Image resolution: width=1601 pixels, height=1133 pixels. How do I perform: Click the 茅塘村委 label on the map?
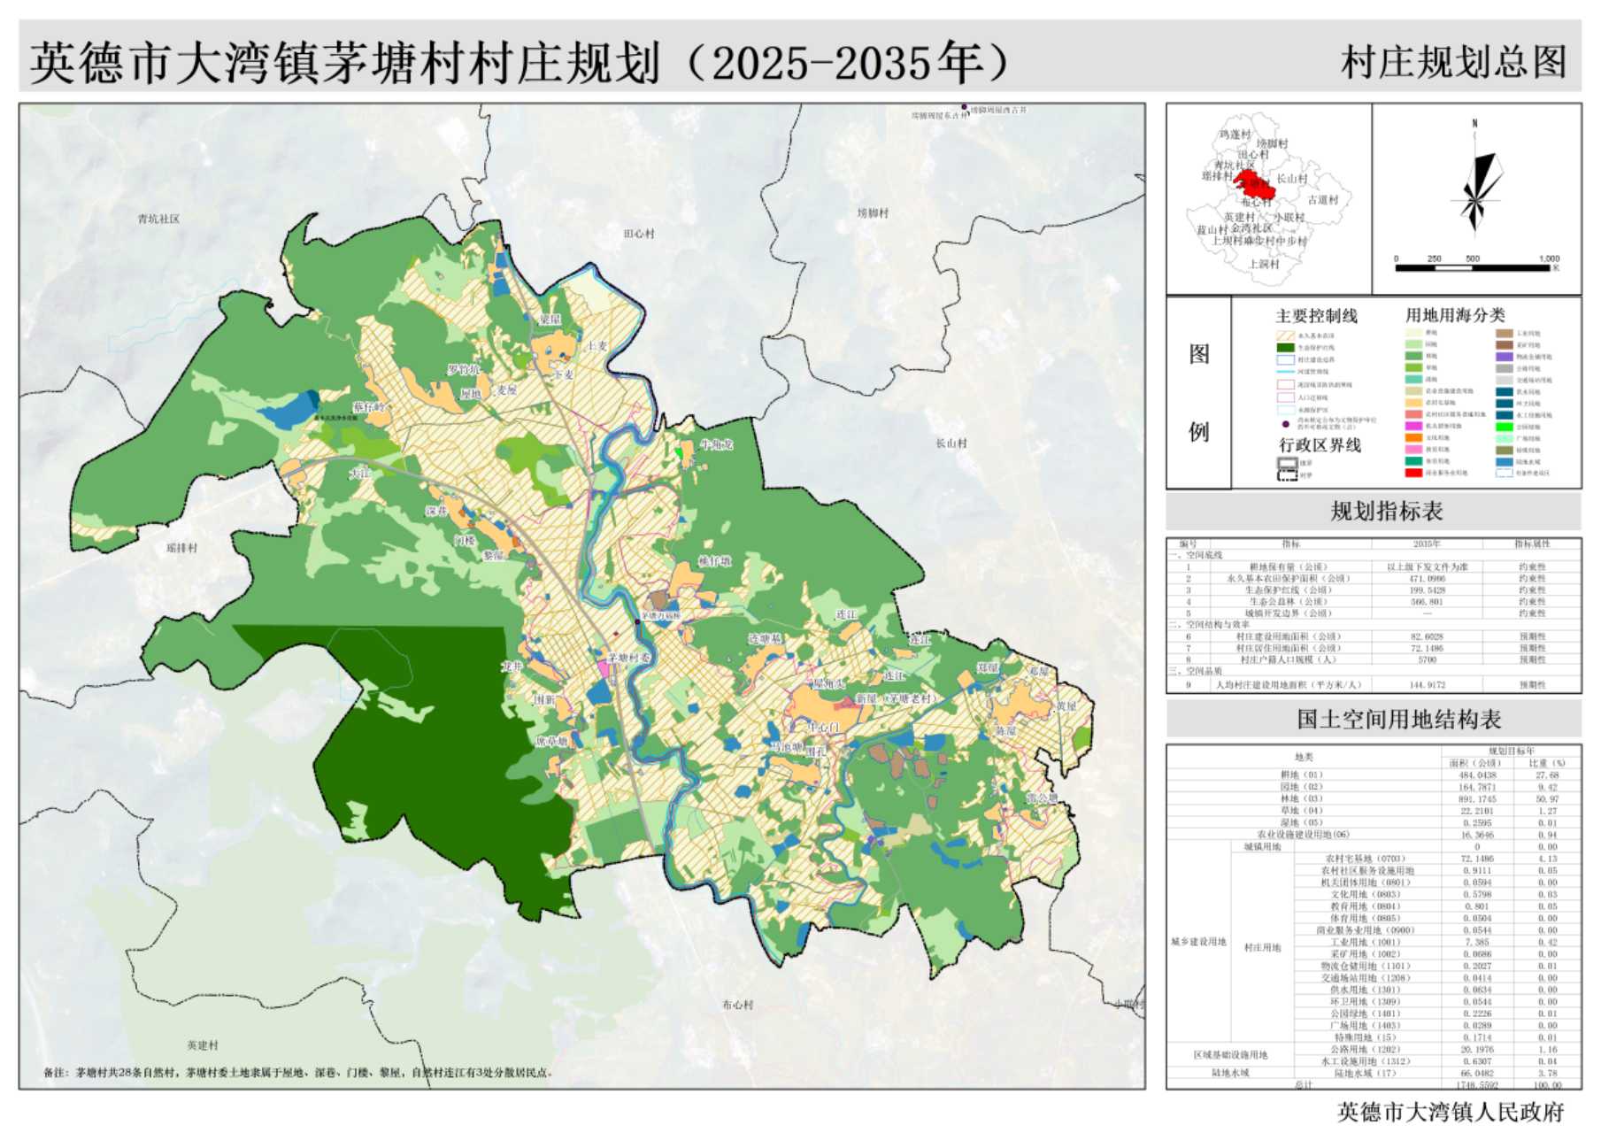629,658
